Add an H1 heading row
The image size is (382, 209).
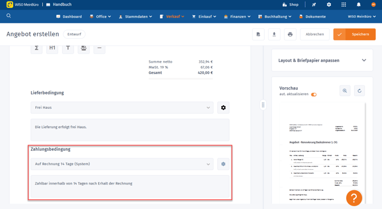click(52, 48)
